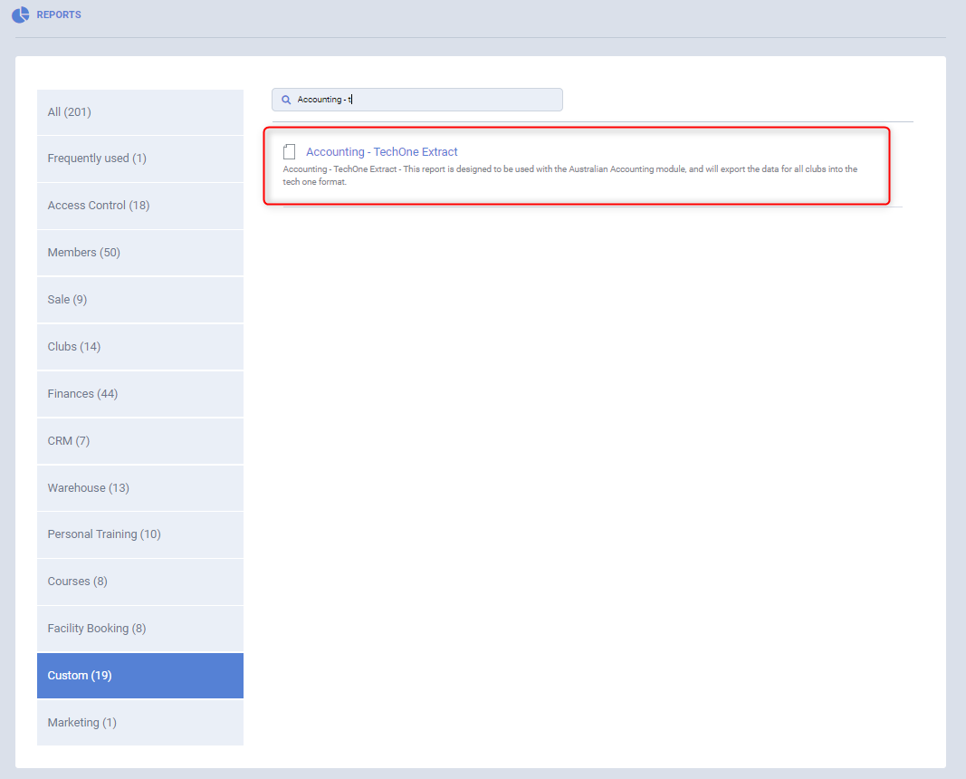The height and width of the screenshot is (779, 966).
Task: Show Courses (8) reports
Action: [139, 582]
